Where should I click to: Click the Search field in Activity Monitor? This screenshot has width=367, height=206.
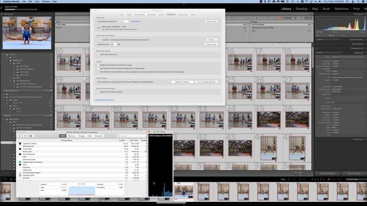(131, 136)
